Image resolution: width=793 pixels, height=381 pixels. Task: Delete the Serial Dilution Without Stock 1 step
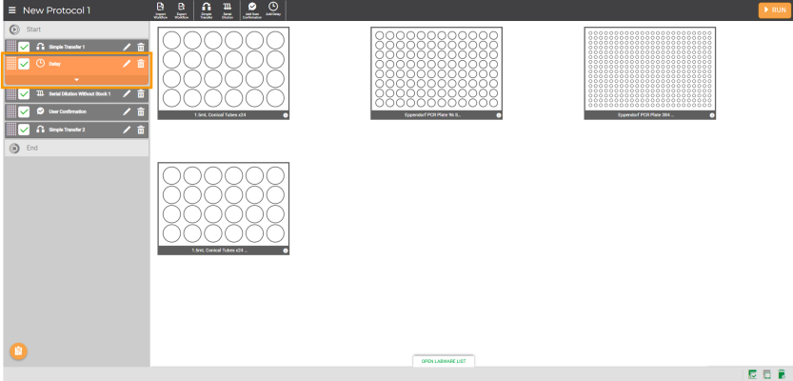(x=141, y=94)
